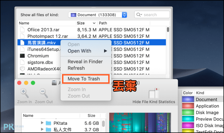
Task: Select the Chromium executable file icon
Action: point(22,56)
